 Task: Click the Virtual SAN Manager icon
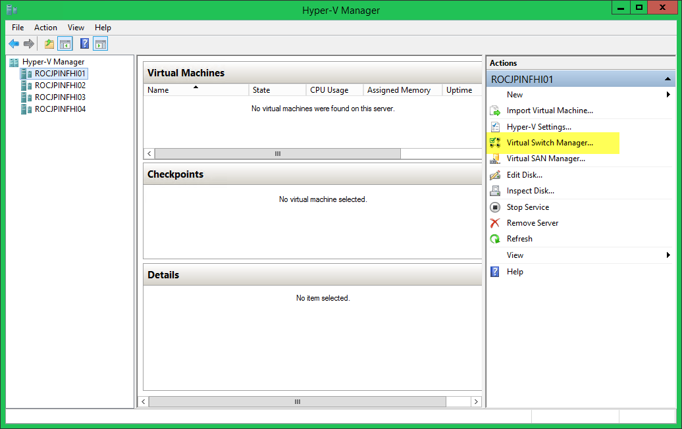(495, 159)
